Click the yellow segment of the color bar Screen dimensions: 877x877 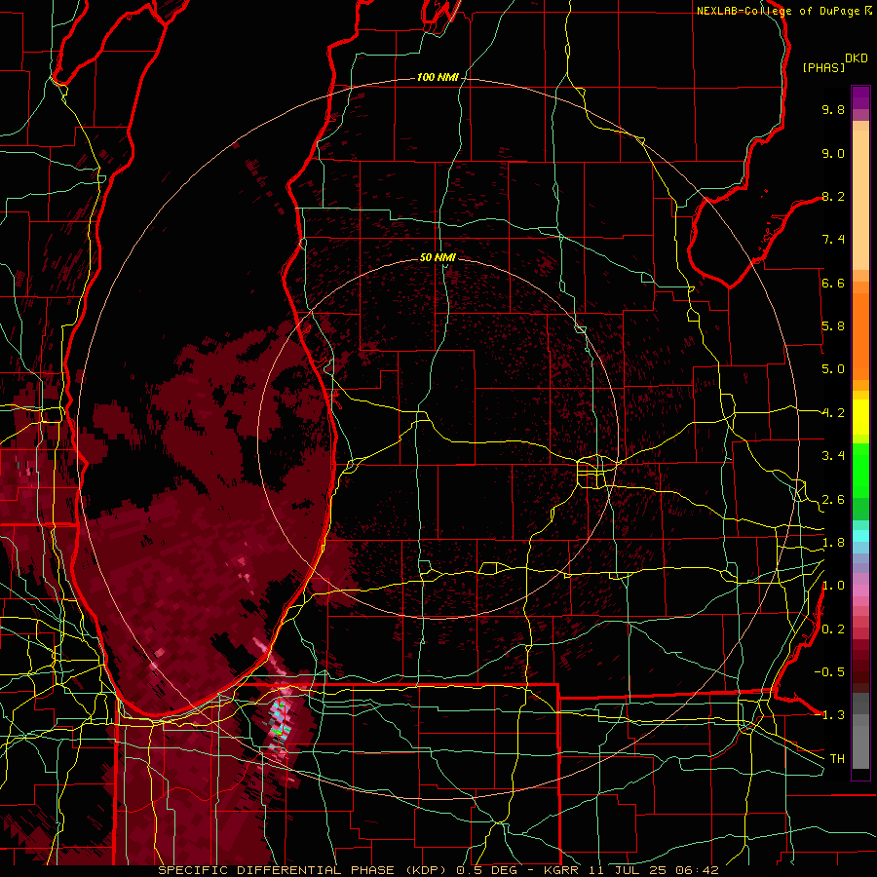(x=860, y=417)
